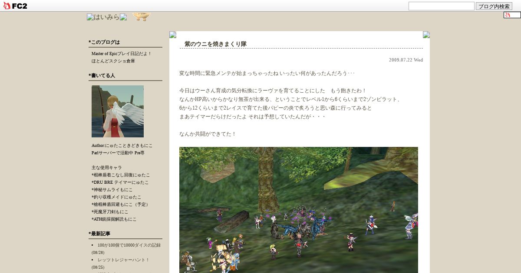521x273 pixels.
Task: Click the character line *釣り収穫メイドにゅたこ
Action: click(116, 197)
